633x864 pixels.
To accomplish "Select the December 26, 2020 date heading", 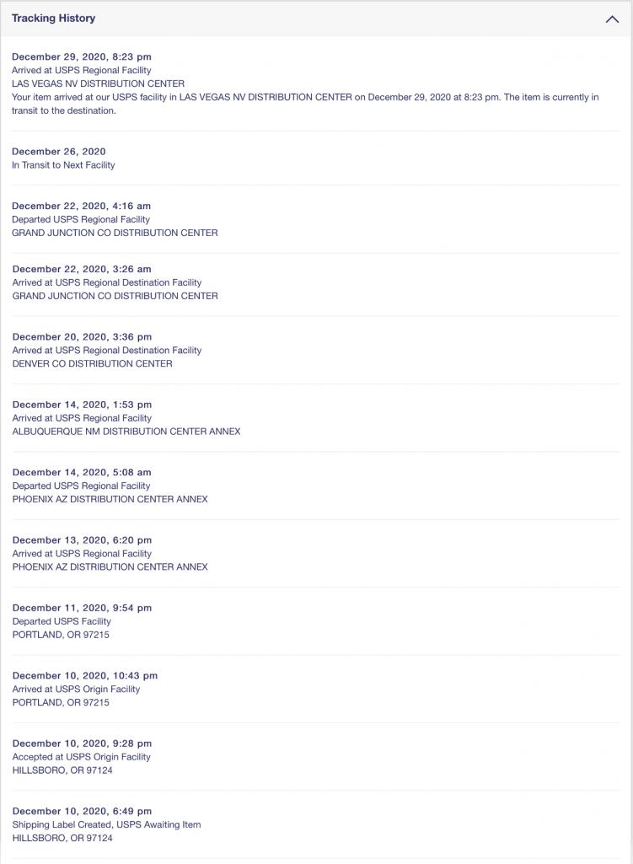I will [59, 152].
